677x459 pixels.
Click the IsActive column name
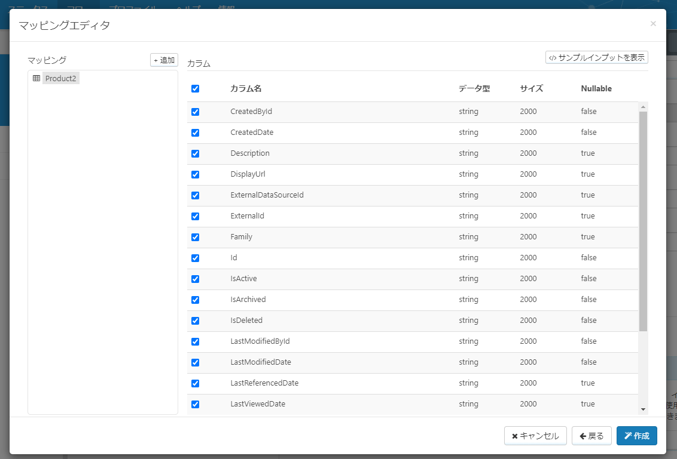pyautogui.click(x=243, y=278)
